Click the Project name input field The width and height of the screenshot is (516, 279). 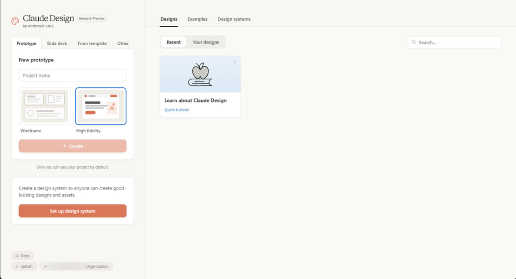coord(73,75)
